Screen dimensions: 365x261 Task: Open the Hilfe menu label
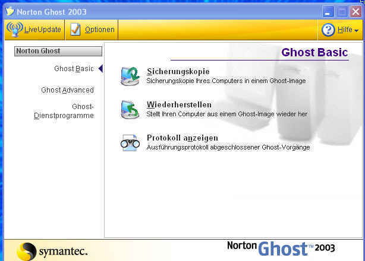(345, 30)
